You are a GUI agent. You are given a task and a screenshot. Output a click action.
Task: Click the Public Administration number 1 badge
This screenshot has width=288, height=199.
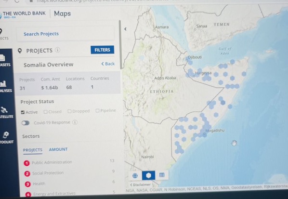coord(26,163)
